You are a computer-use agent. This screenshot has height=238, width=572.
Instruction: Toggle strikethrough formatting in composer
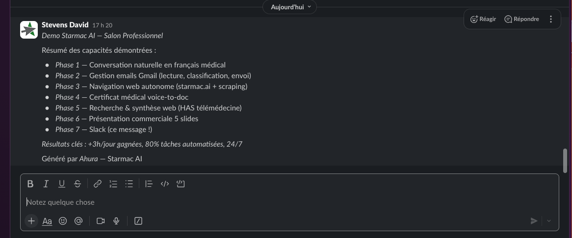point(78,184)
